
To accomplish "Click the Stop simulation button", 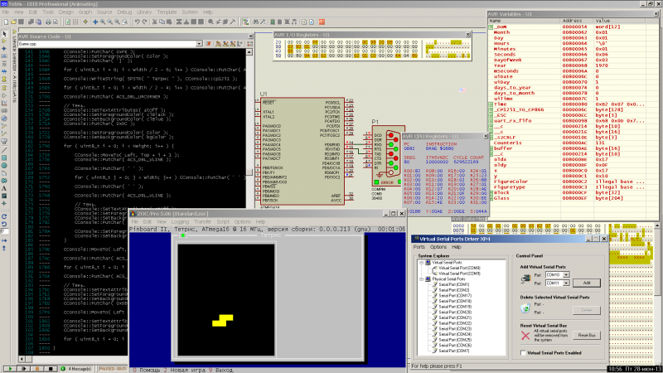I will tap(51, 367).
